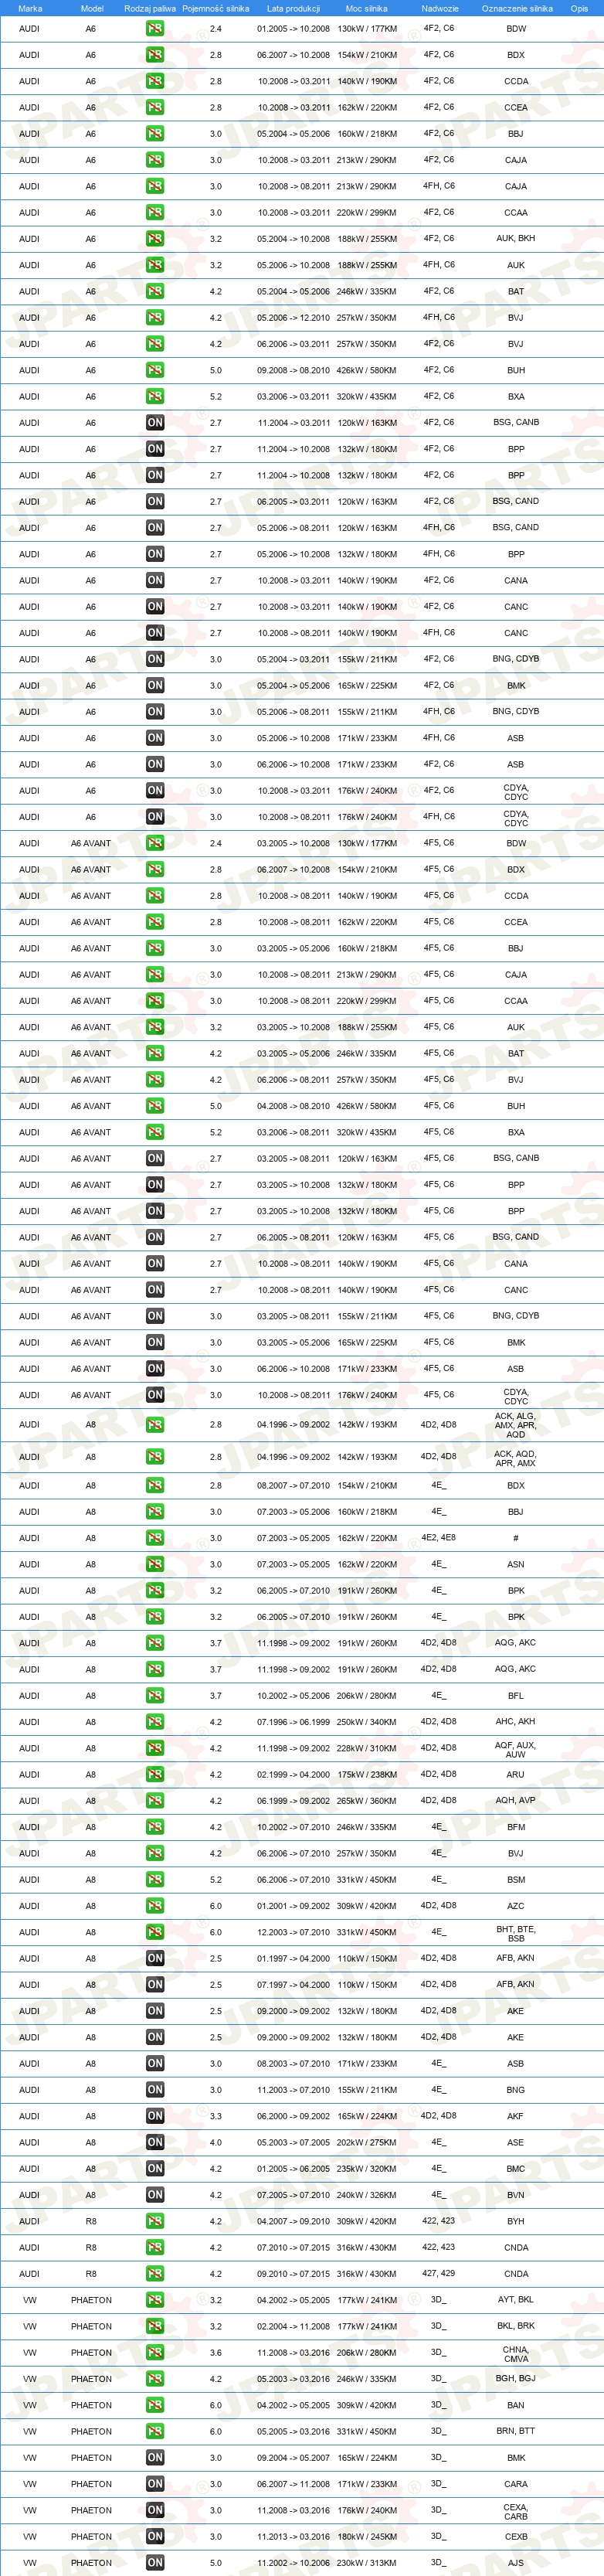Viewport: 604px width, 2576px height.
Task: Click the Nadwozie column header
Action: (x=440, y=8)
